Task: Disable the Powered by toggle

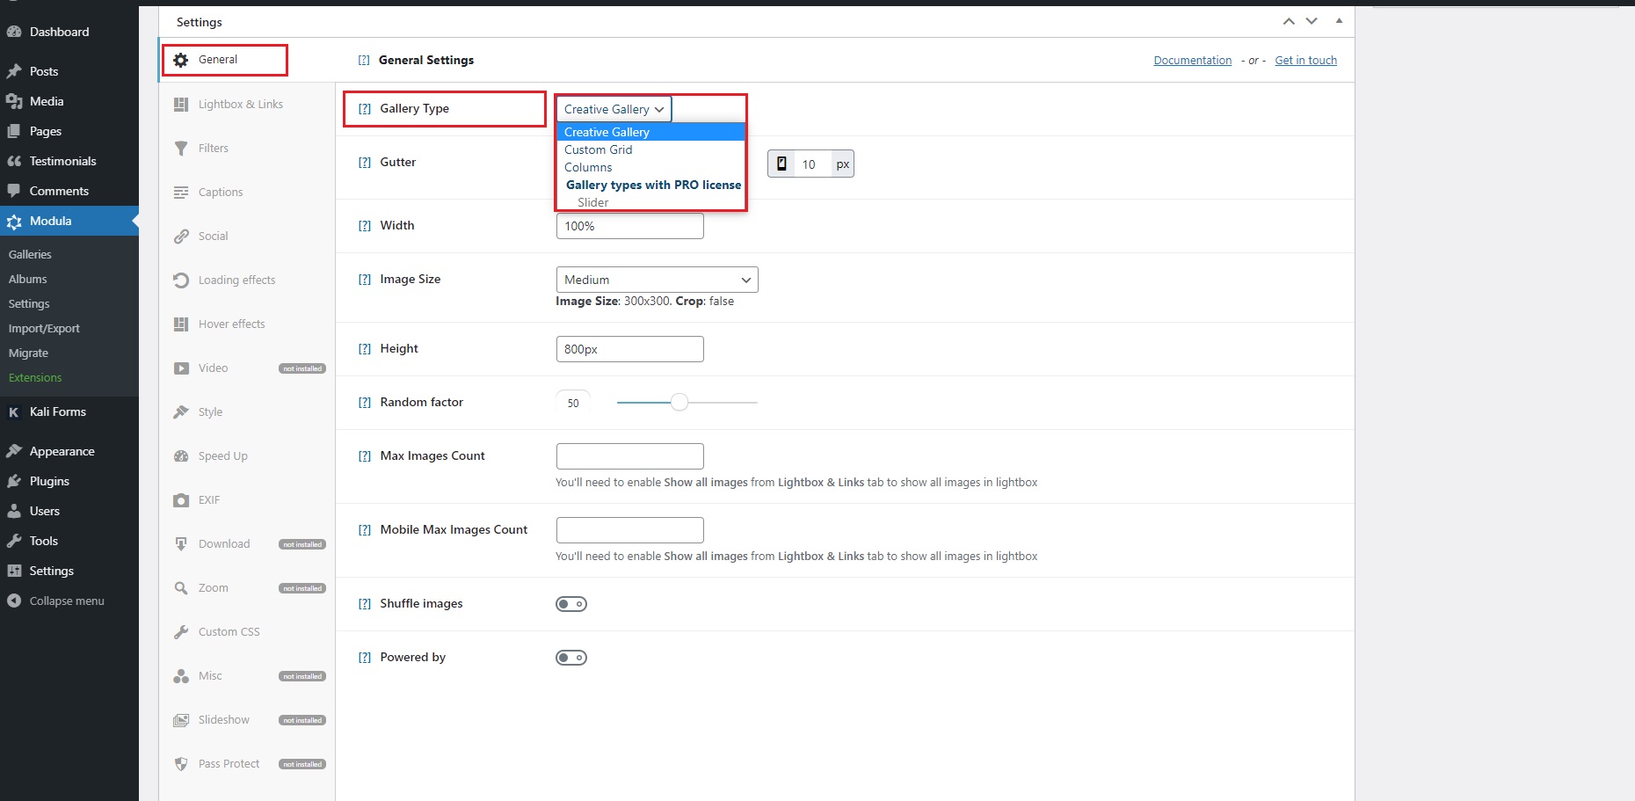Action: click(571, 657)
